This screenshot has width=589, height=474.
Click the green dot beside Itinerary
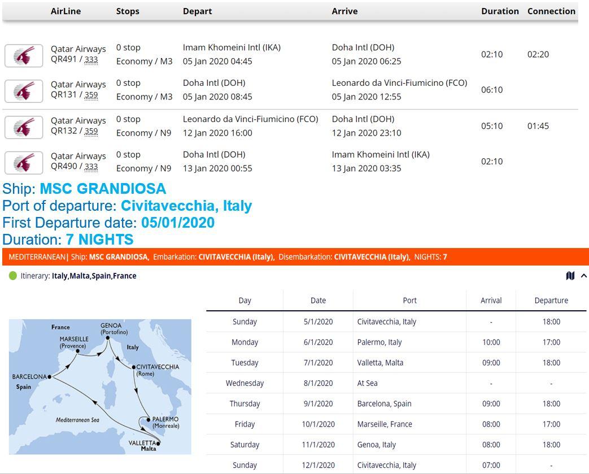coord(13,276)
